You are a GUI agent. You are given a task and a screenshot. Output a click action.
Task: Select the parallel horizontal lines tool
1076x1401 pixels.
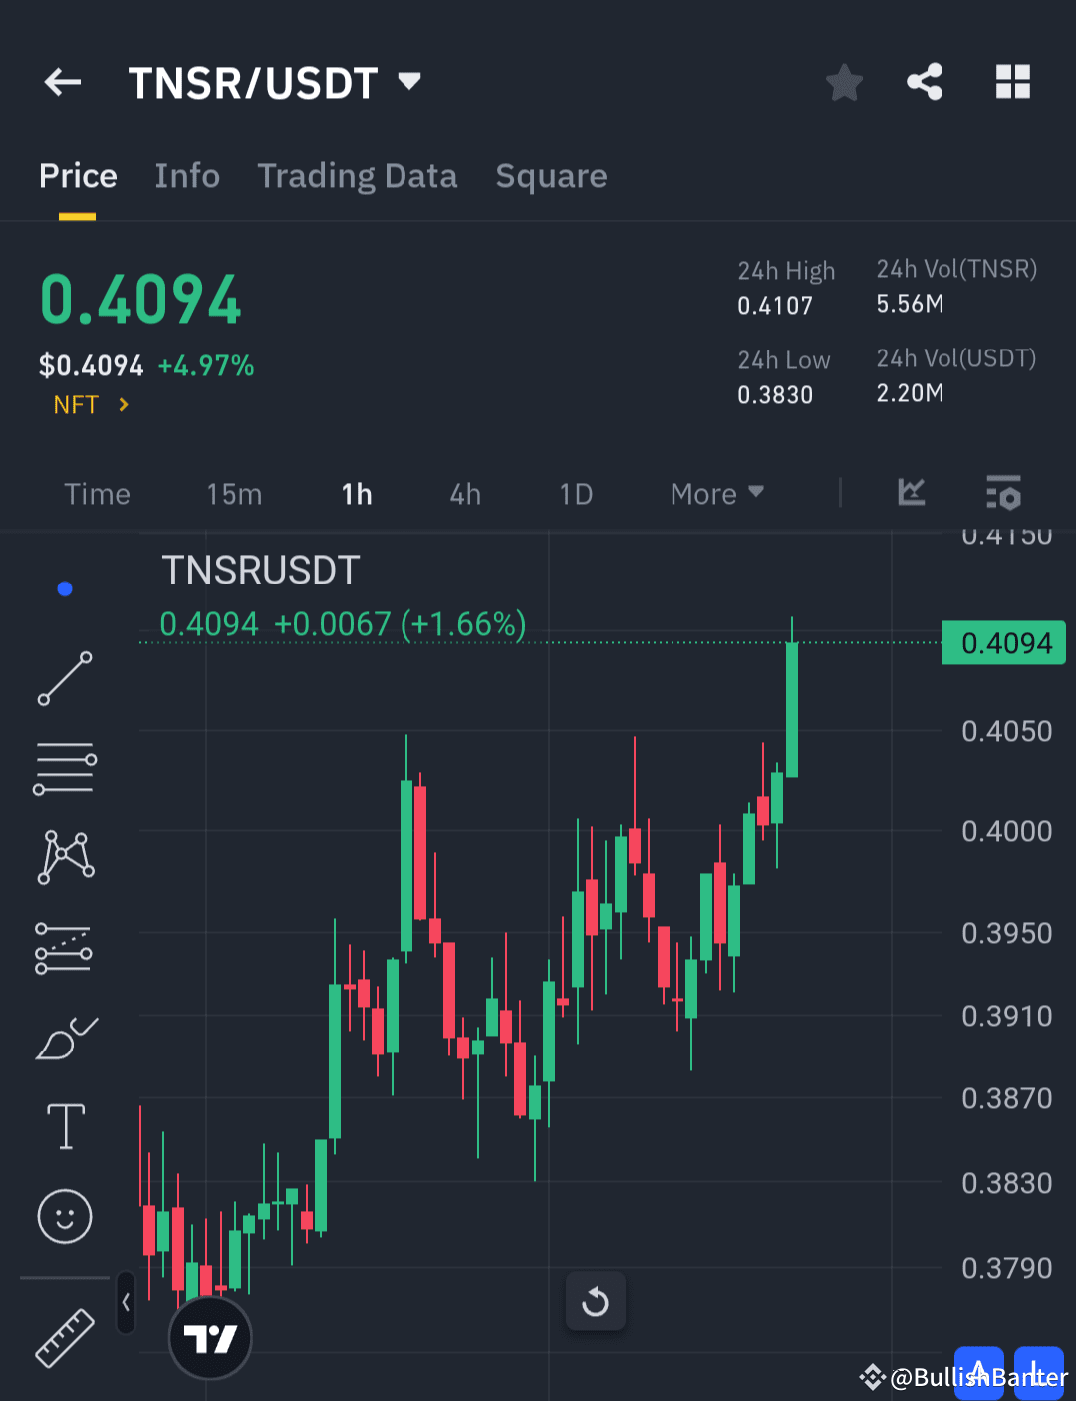coord(64,767)
